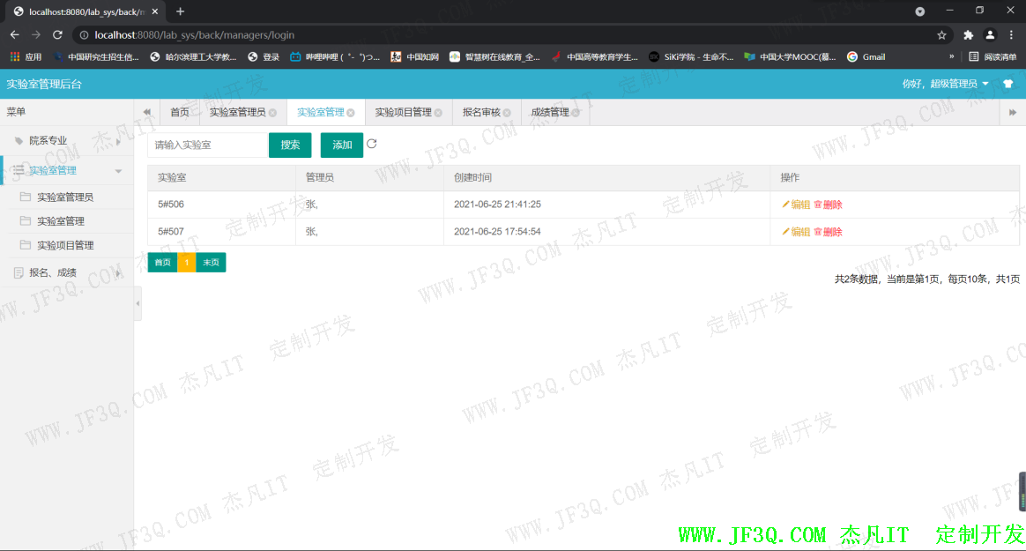Image resolution: width=1026 pixels, height=551 pixels.
Task: Click the green 搜索 button
Action: click(290, 145)
